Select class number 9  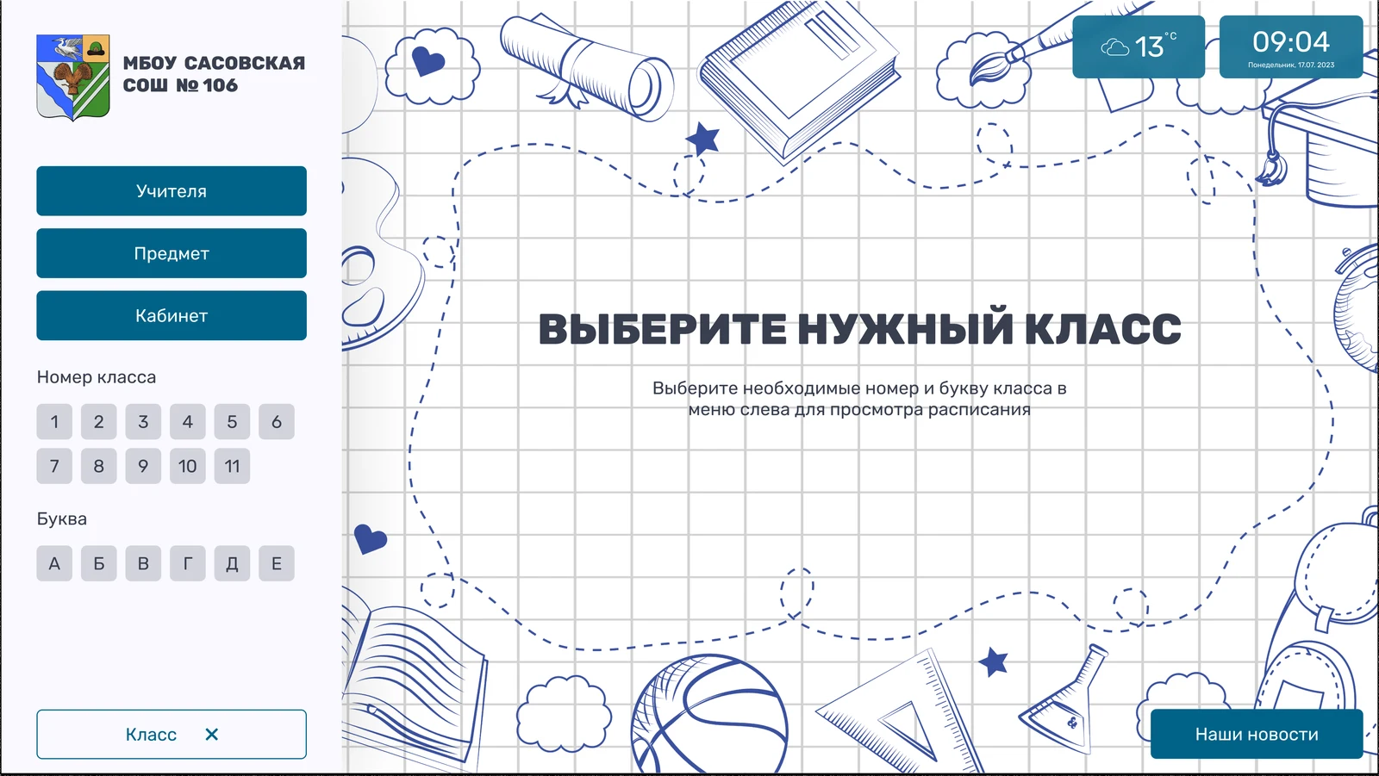(x=143, y=466)
